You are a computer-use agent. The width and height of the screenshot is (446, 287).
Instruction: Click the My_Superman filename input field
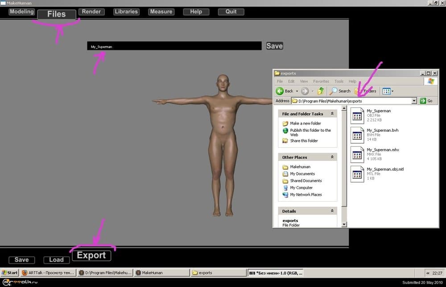[x=174, y=46]
